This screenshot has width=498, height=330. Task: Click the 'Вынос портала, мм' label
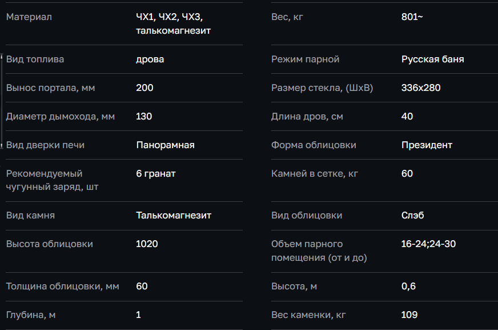pos(50,88)
